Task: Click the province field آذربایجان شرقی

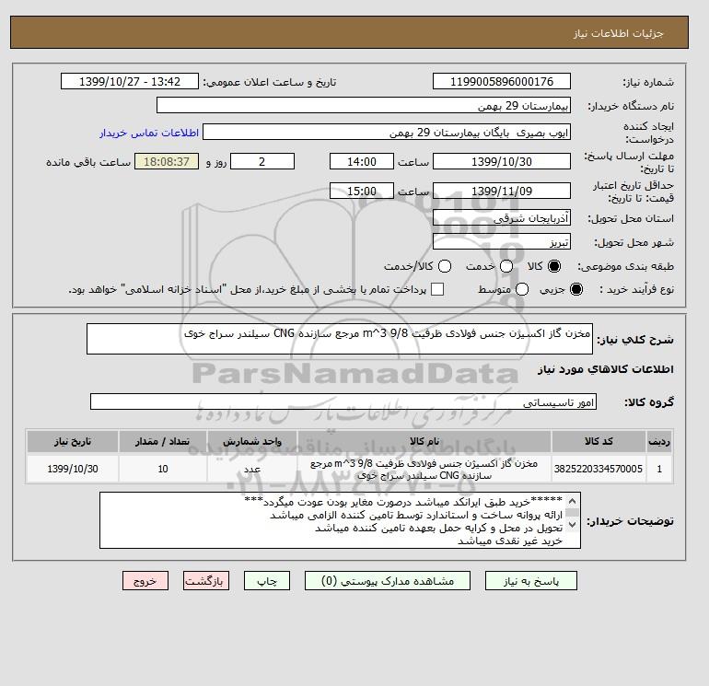Action: pyautogui.click(x=502, y=218)
